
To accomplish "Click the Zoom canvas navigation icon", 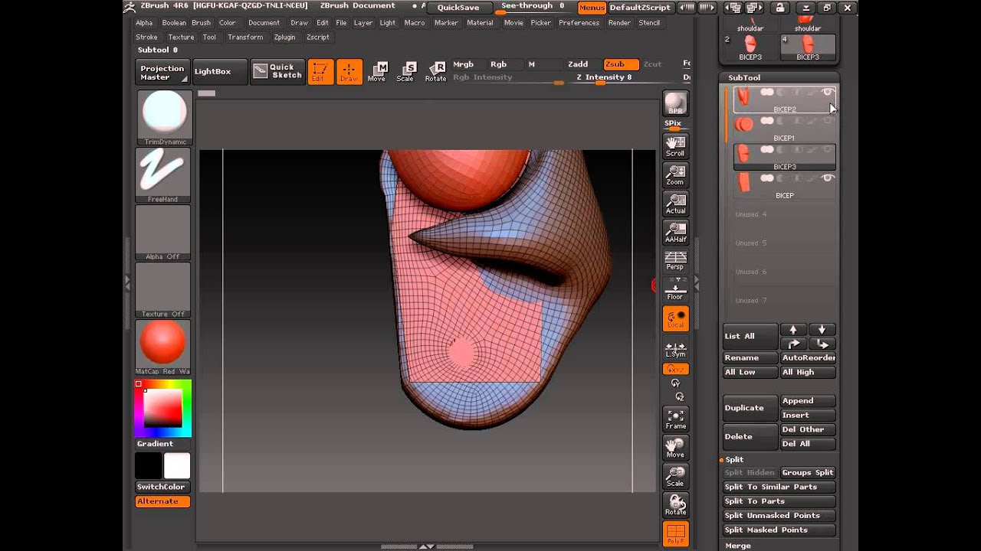I will [675, 175].
